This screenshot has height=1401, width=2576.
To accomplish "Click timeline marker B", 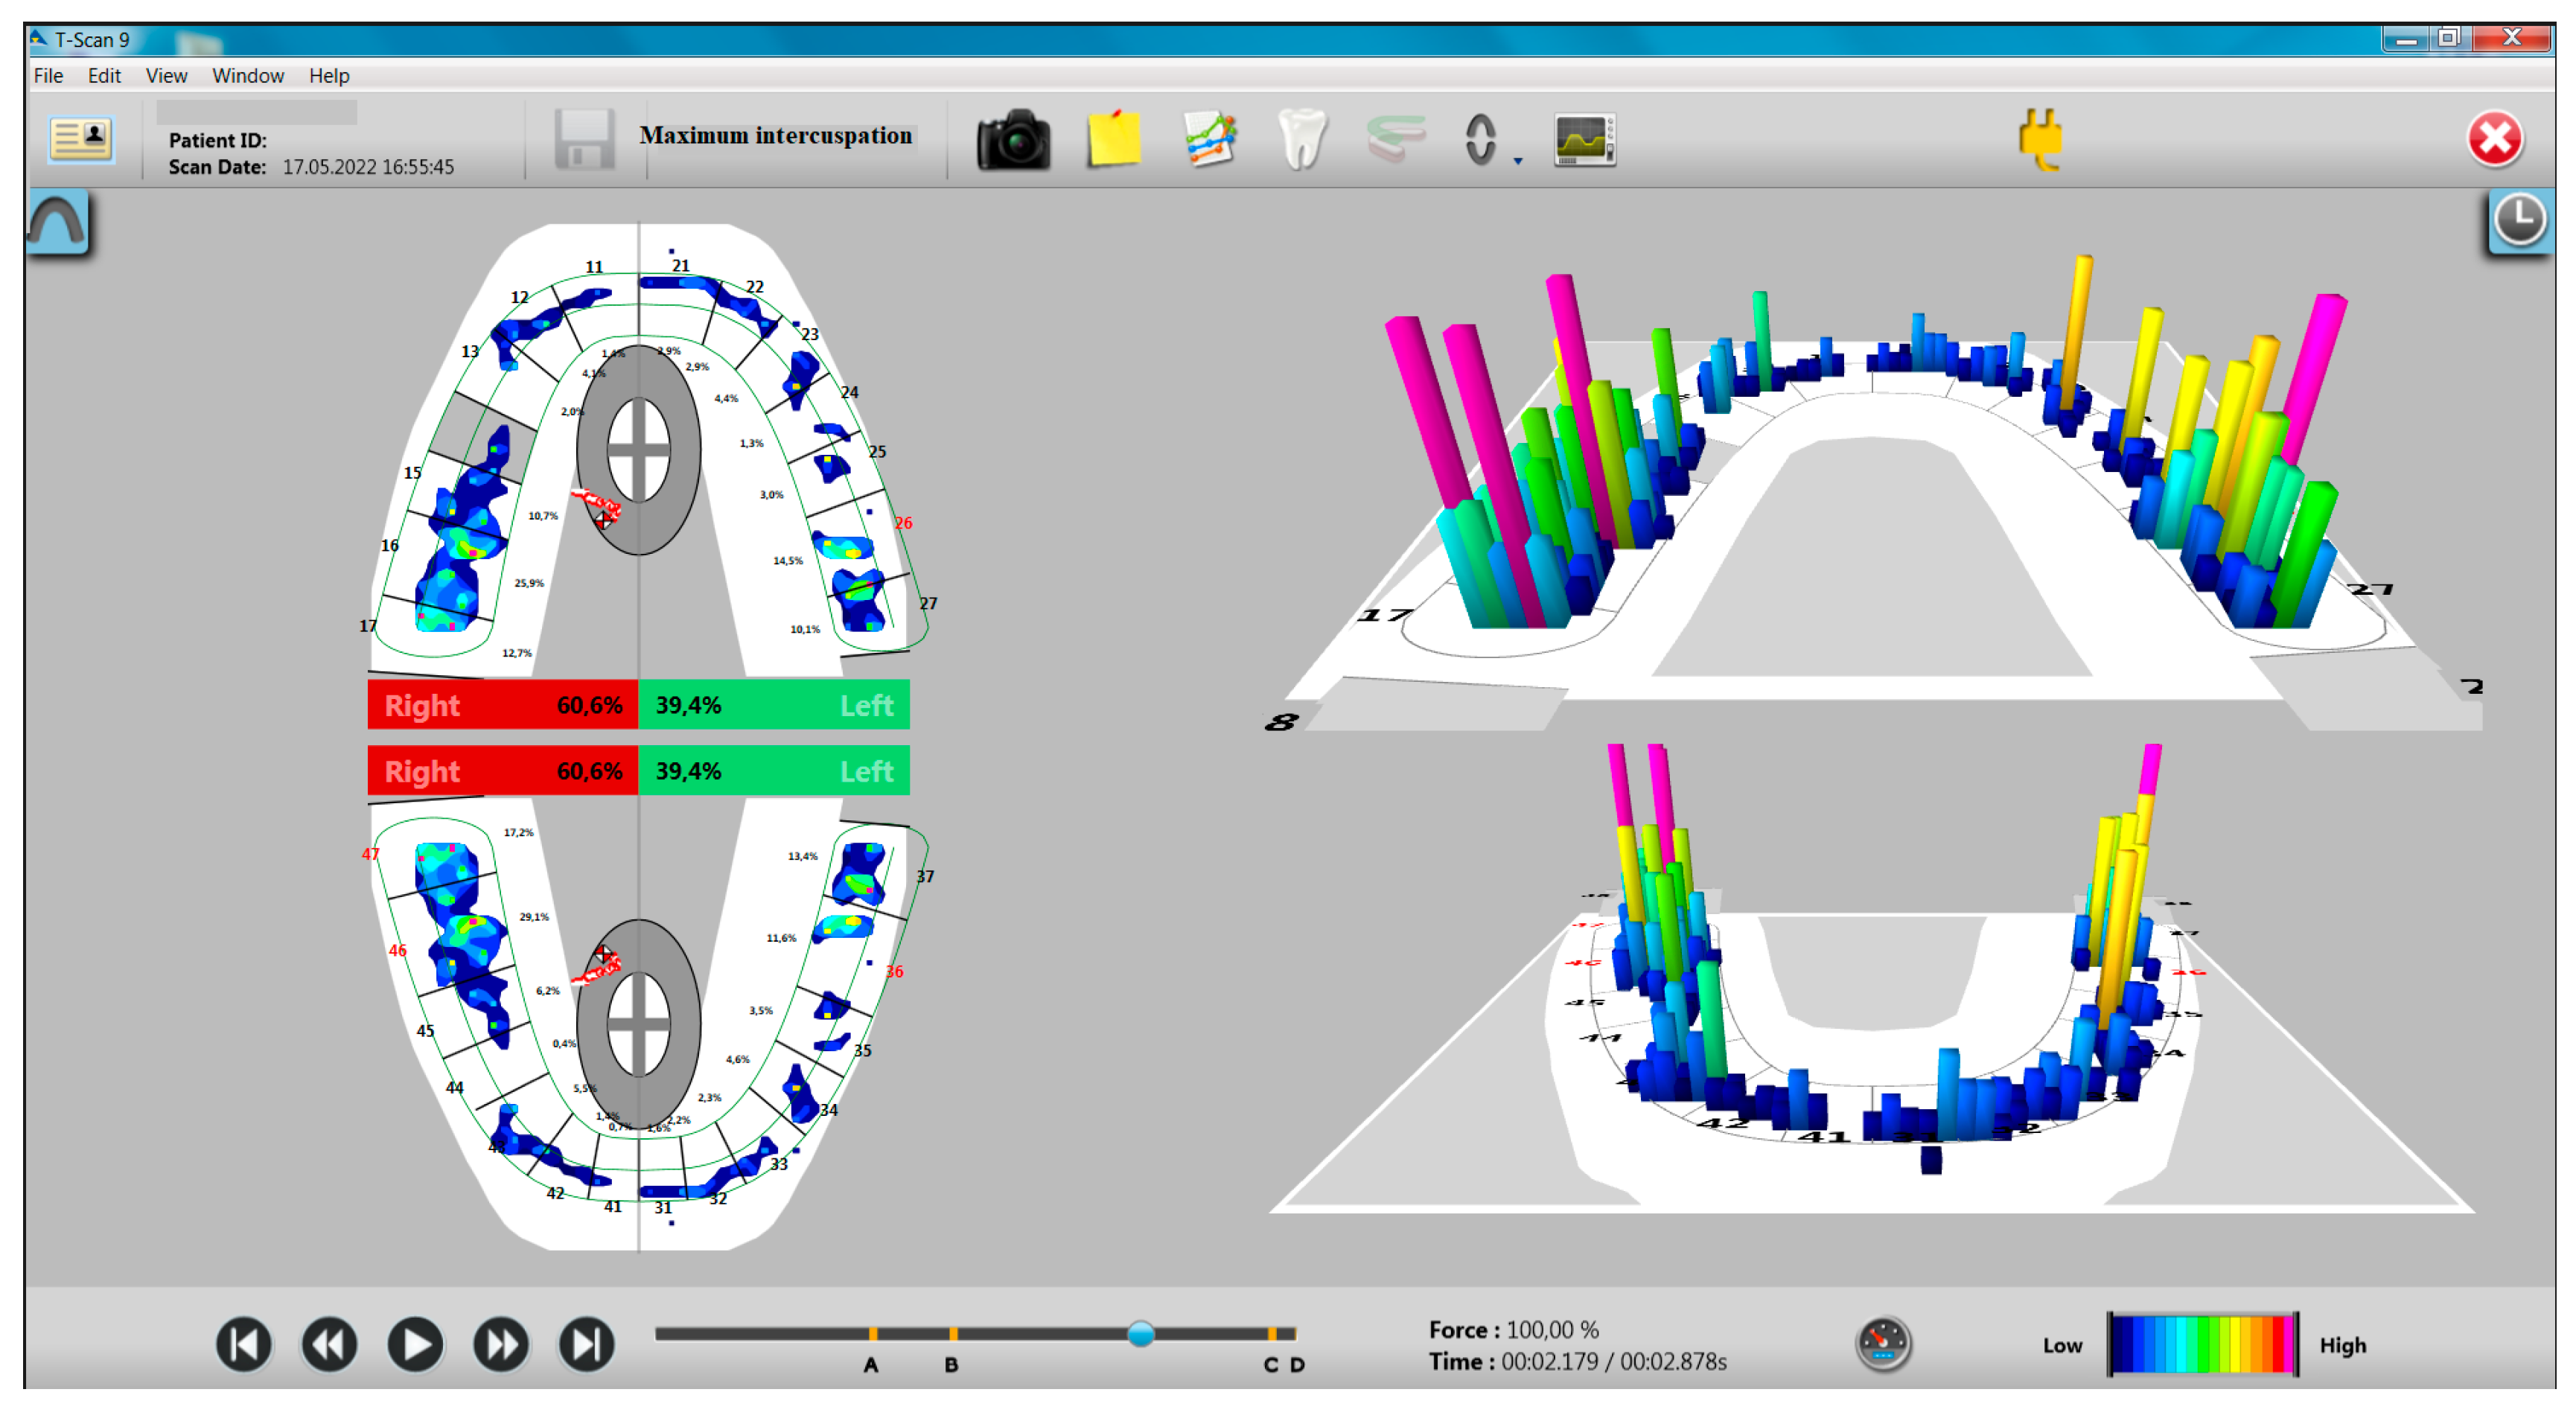I will pyautogui.click(x=953, y=1334).
